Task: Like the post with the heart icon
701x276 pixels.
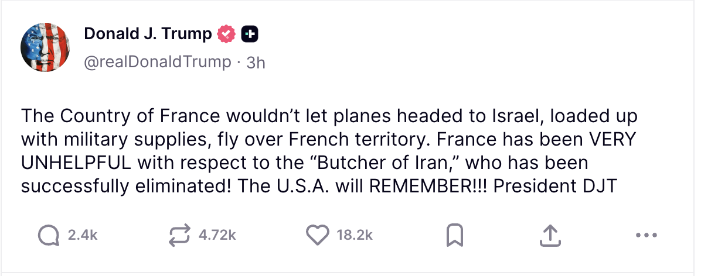Action: (x=318, y=235)
